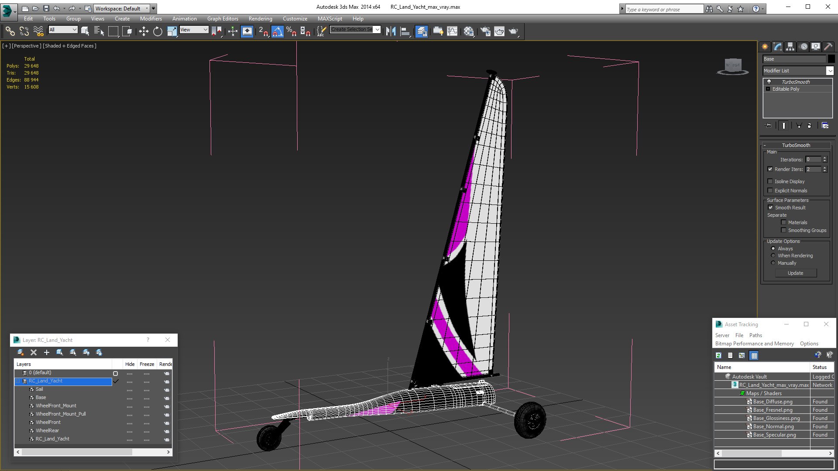Click the TurboSmooth Update button
The image size is (838, 471).
coord(795,273)
